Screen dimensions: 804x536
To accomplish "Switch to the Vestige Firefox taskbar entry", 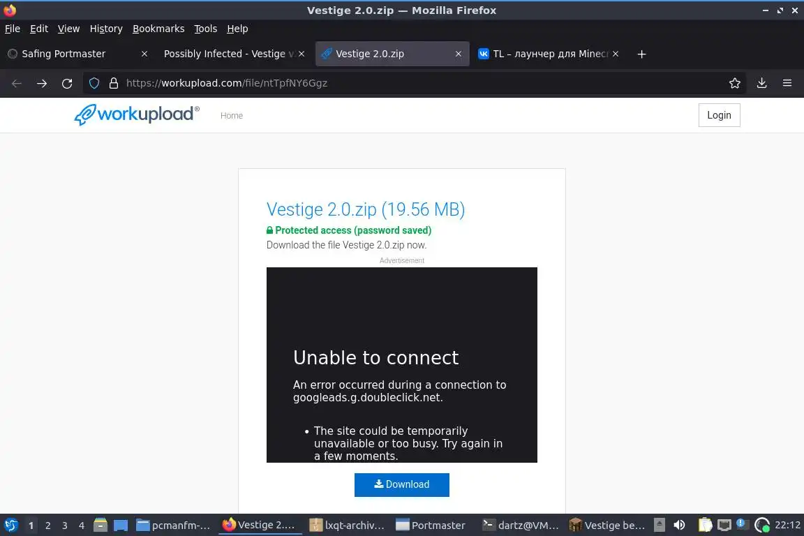I will tap(260, 526).
